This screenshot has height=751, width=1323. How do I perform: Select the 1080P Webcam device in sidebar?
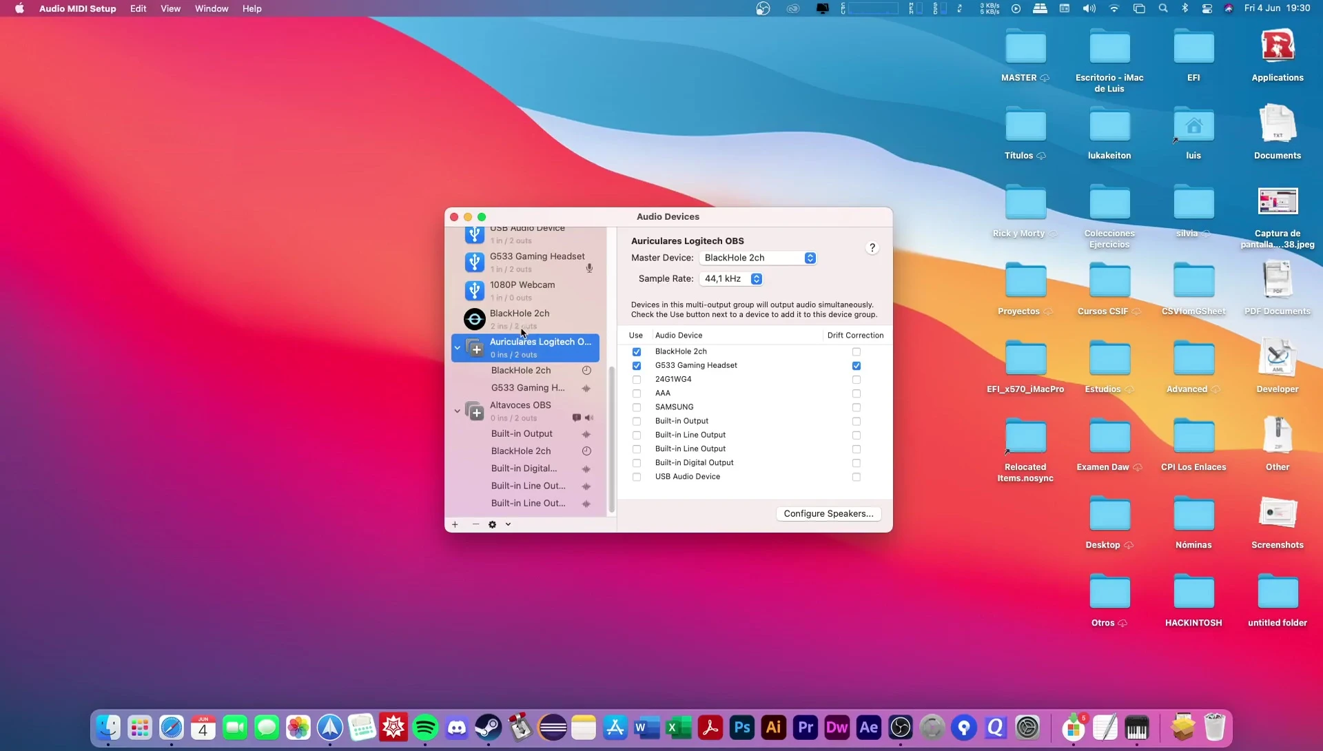pos(525,291)
